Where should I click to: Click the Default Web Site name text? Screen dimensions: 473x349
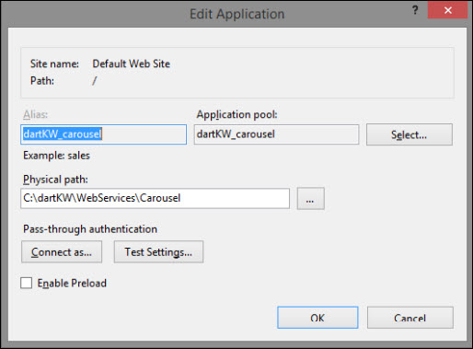pyautogui.click(x=132, y=64)
